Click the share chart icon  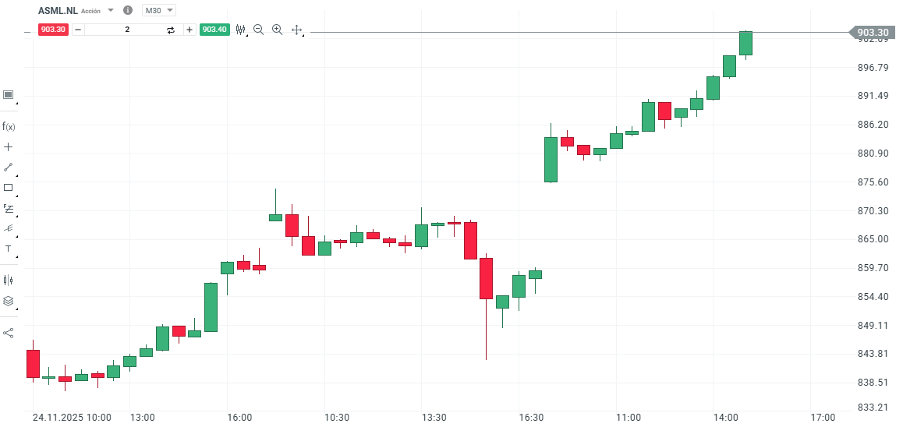coord(9,333)
